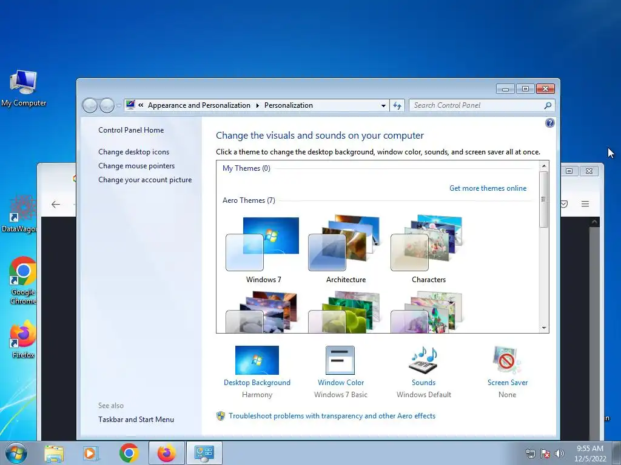
Task: Click Troubleshoot problems with transparency link
Action: pos(332,416)
